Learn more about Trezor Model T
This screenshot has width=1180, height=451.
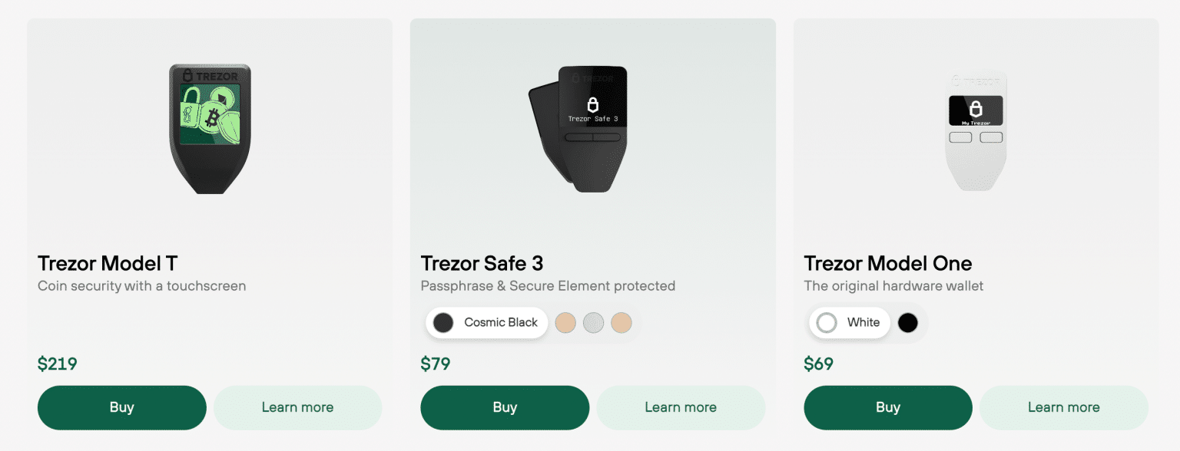click(x=297, y=407)
